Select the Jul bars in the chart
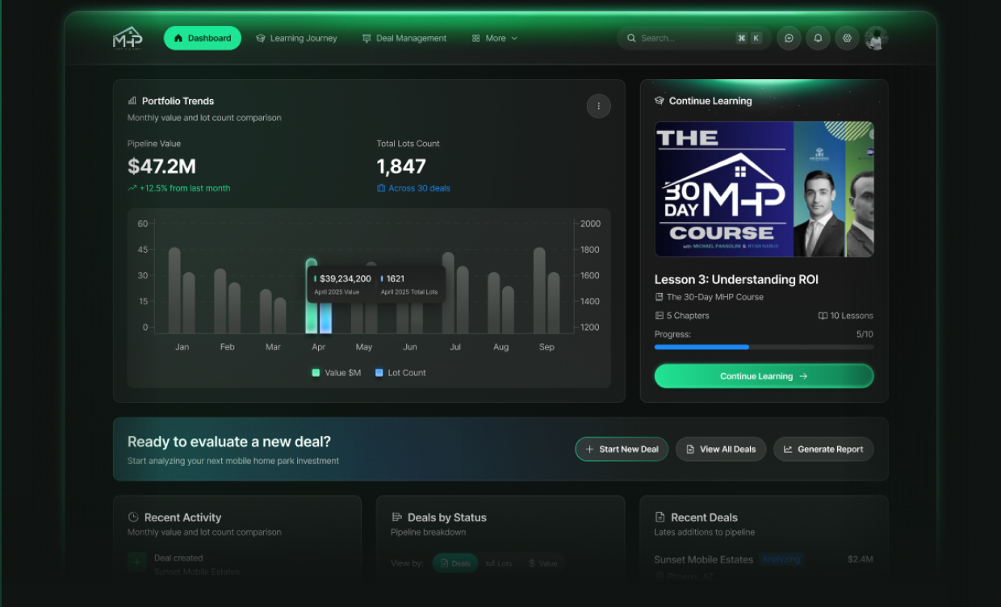 pos(455,293)
